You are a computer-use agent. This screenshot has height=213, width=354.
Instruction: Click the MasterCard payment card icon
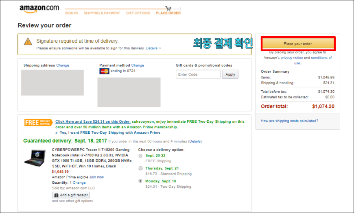pyautogui.click(x=104, y=71)
